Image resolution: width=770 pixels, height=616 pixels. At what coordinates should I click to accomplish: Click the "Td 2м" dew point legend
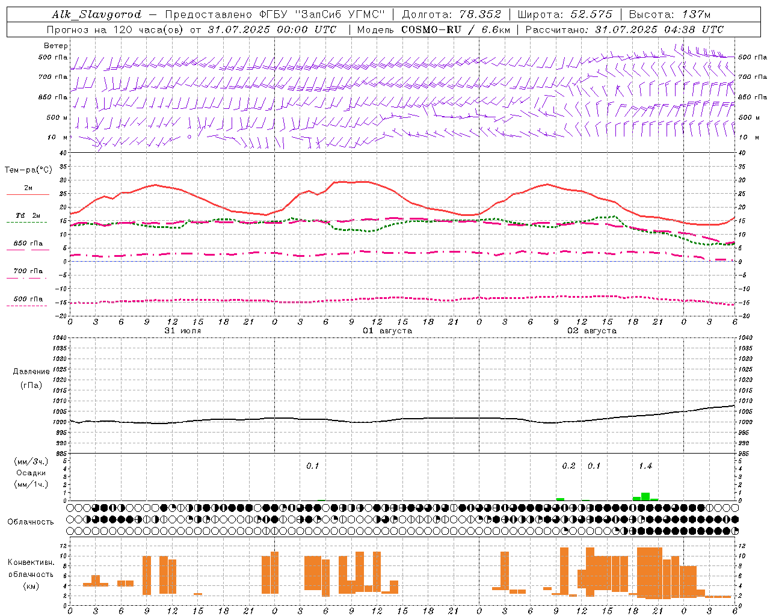click(x=28, y=215)
